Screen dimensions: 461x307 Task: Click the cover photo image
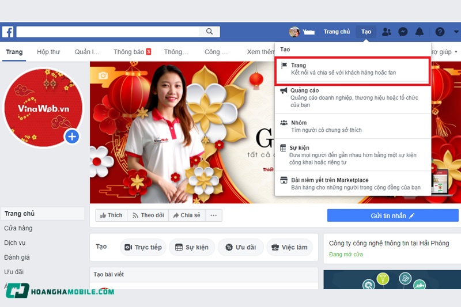coord(182,132)
